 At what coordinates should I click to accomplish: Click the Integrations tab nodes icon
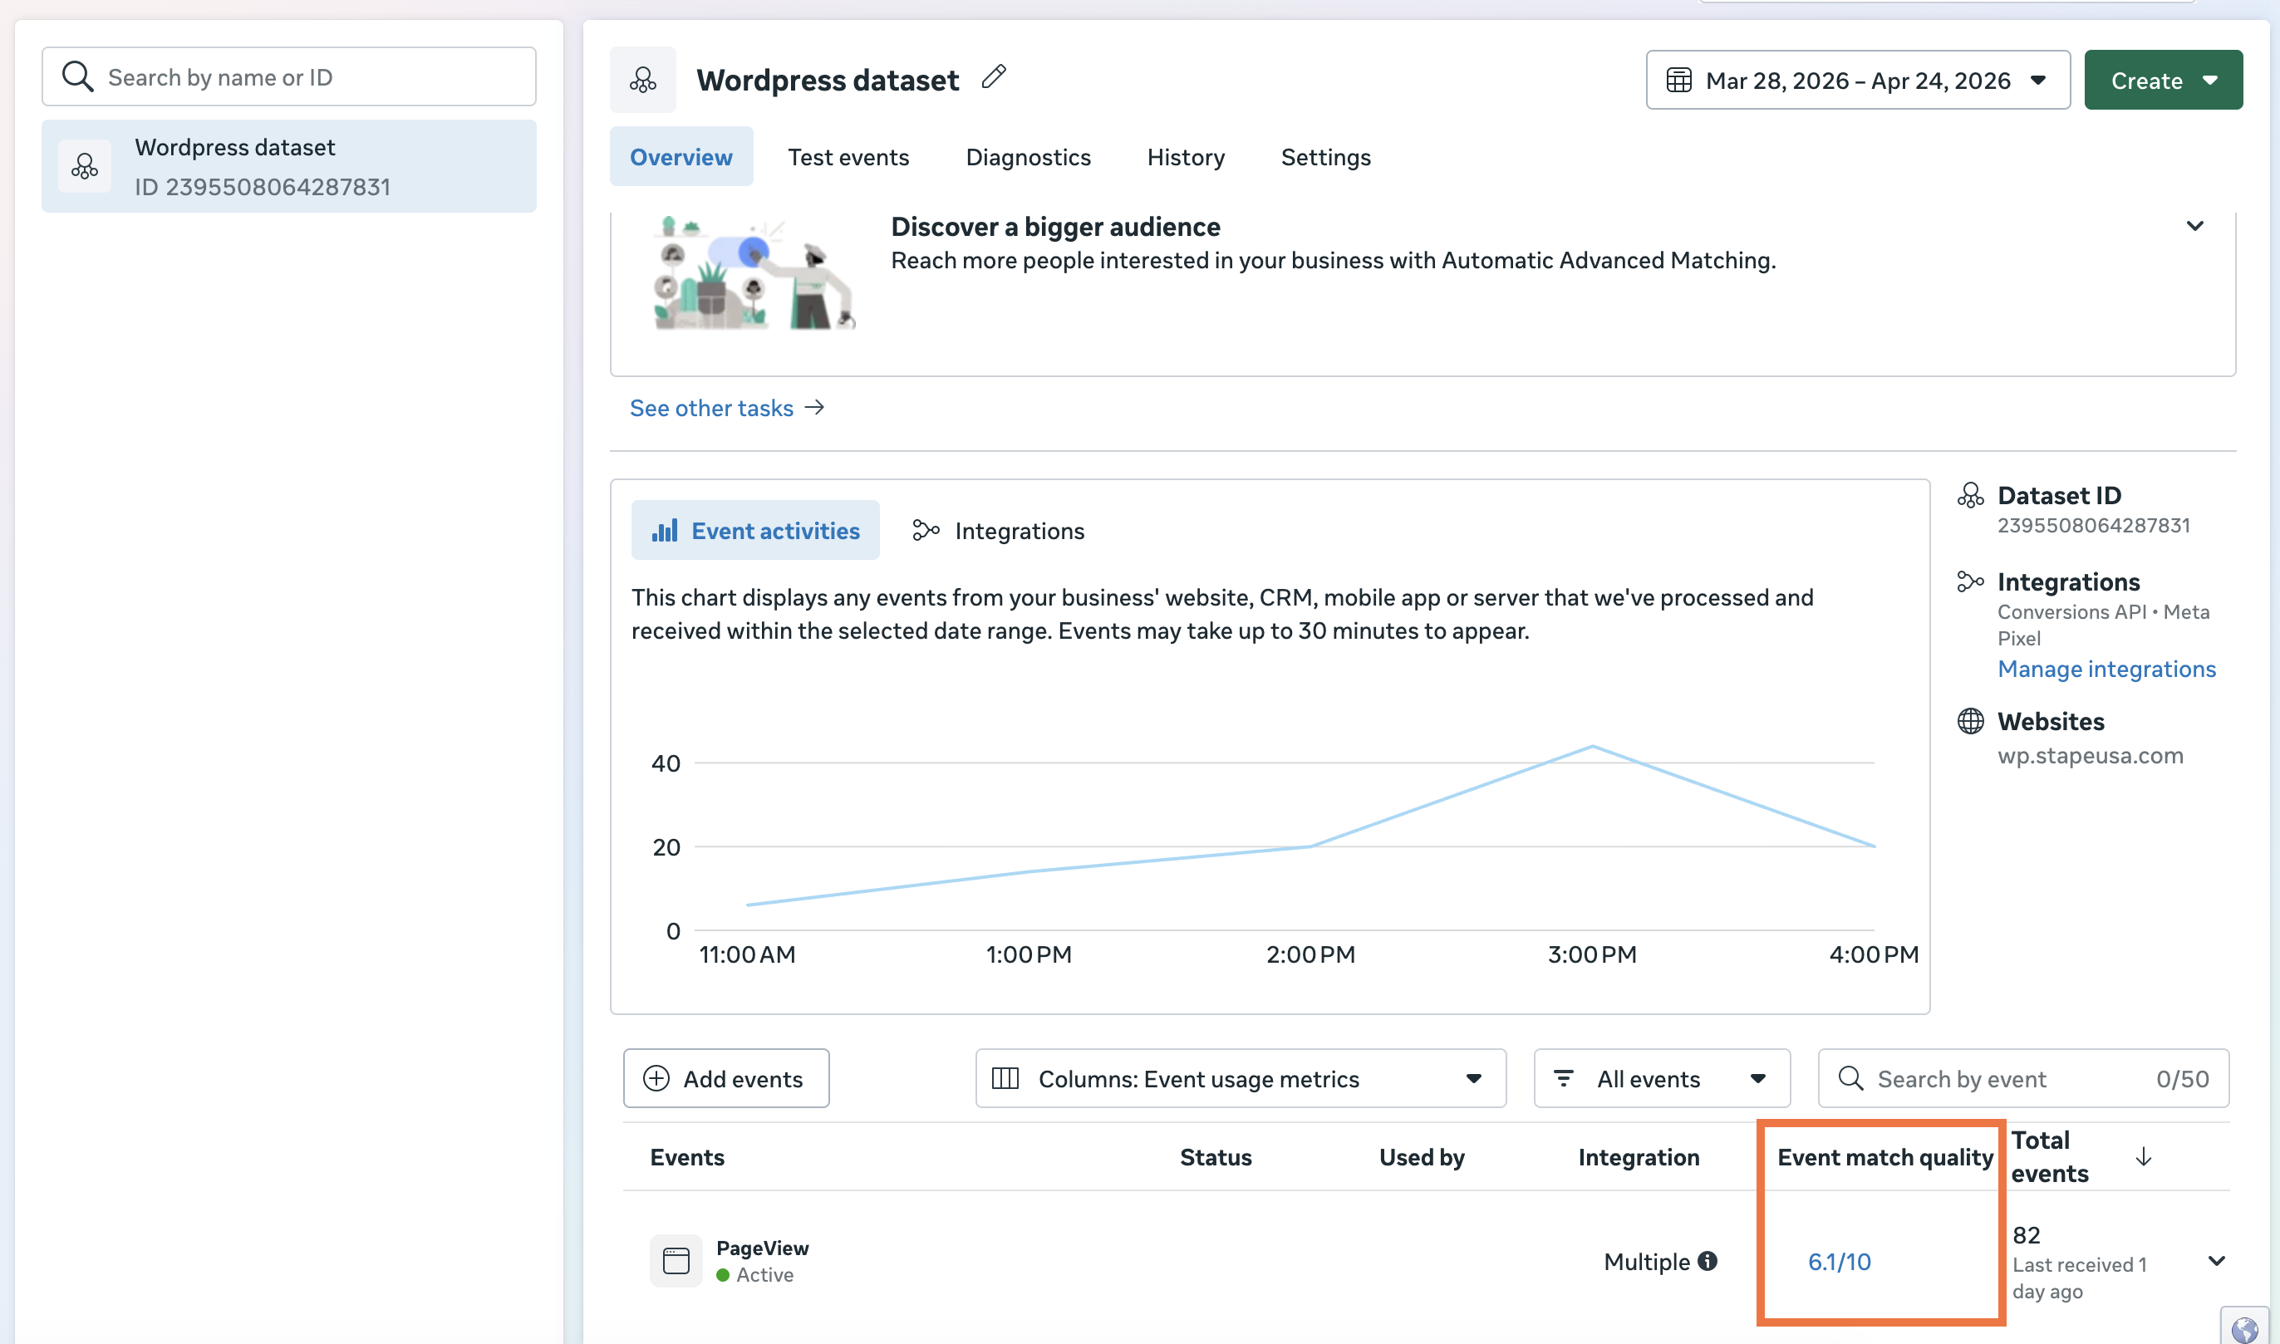[926, 531]
